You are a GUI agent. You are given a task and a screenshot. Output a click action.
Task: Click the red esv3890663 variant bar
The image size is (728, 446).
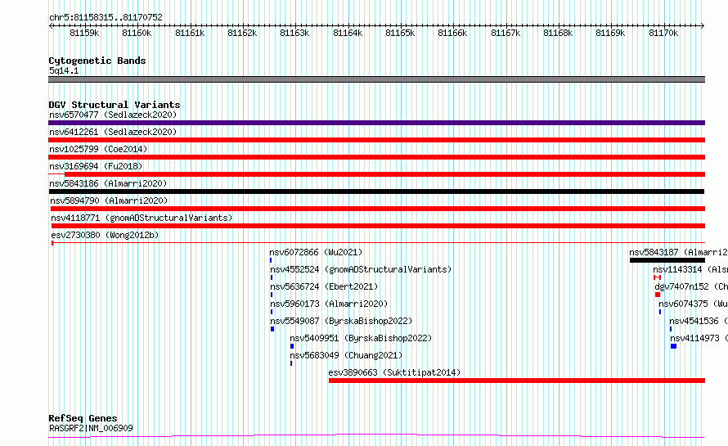point(517,381)
